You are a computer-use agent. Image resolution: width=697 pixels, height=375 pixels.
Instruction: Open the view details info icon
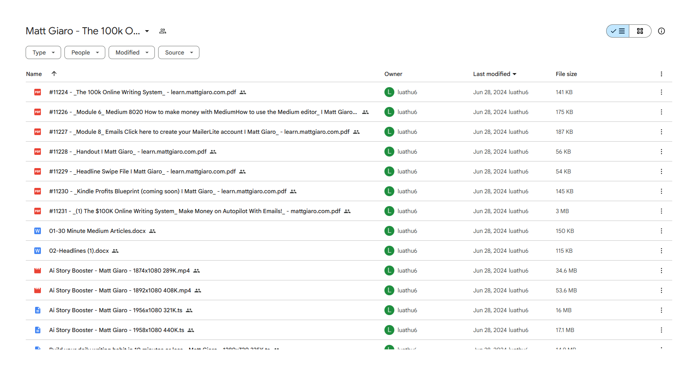click(661, 31)
